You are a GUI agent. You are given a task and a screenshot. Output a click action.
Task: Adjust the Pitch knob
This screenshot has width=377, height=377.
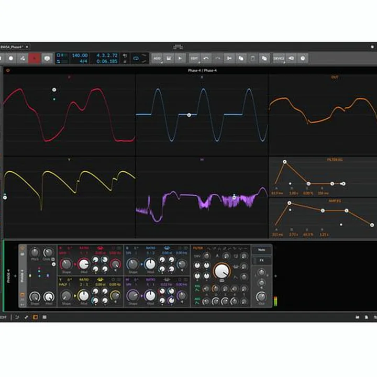click(x=35, y=252)
